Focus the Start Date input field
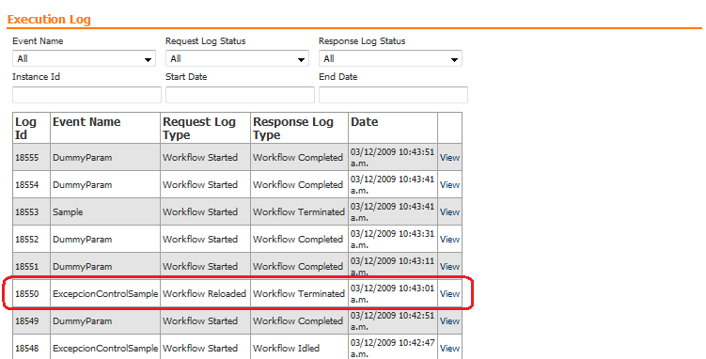The image size is (706, 359). click(240, 95)
